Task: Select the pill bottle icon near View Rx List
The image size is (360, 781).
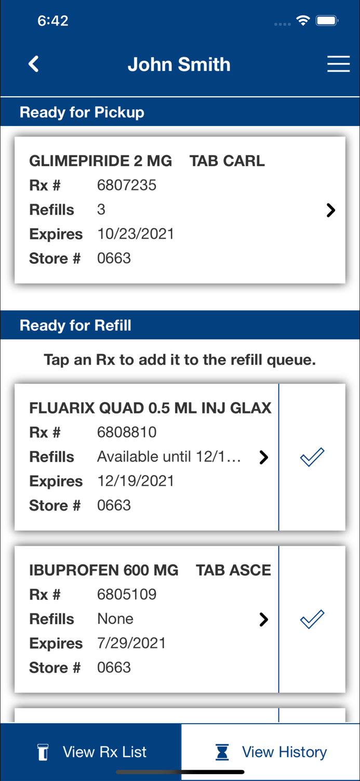Action: (x=43, y=752)
